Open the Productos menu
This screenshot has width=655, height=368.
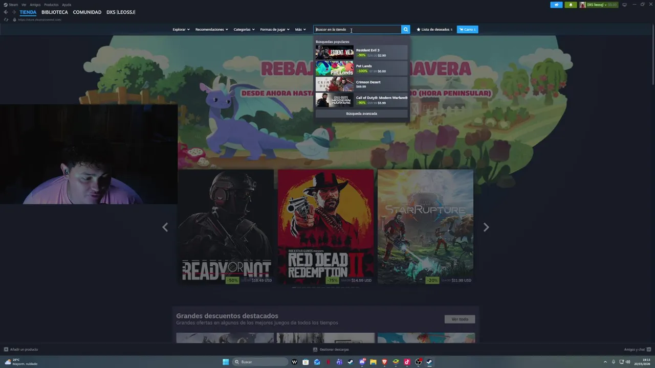point(51,5)
